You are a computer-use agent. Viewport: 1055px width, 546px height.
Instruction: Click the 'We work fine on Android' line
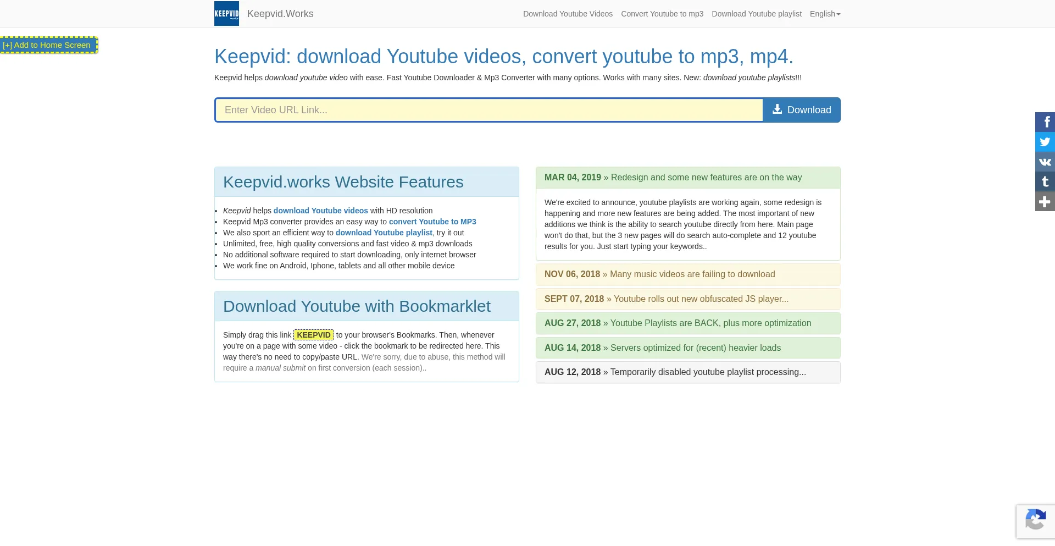pyautogui.click(x=339, y=266)
